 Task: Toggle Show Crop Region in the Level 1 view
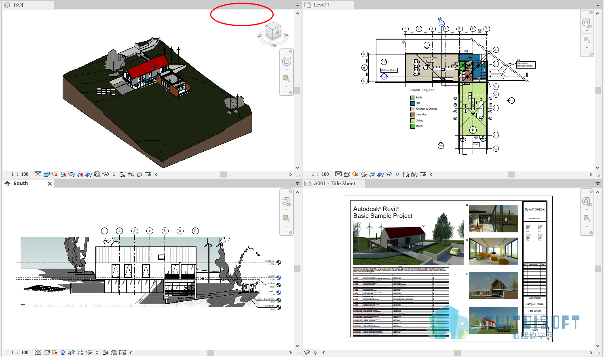coord(380,174)
